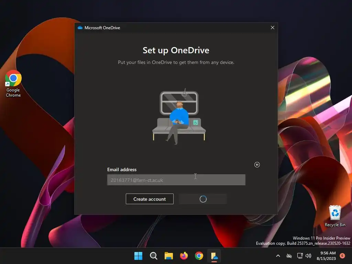Select the OneDrive setup app in taskbar
The height and width of the screenshot is (264, 352).
[x=214, y=256]
